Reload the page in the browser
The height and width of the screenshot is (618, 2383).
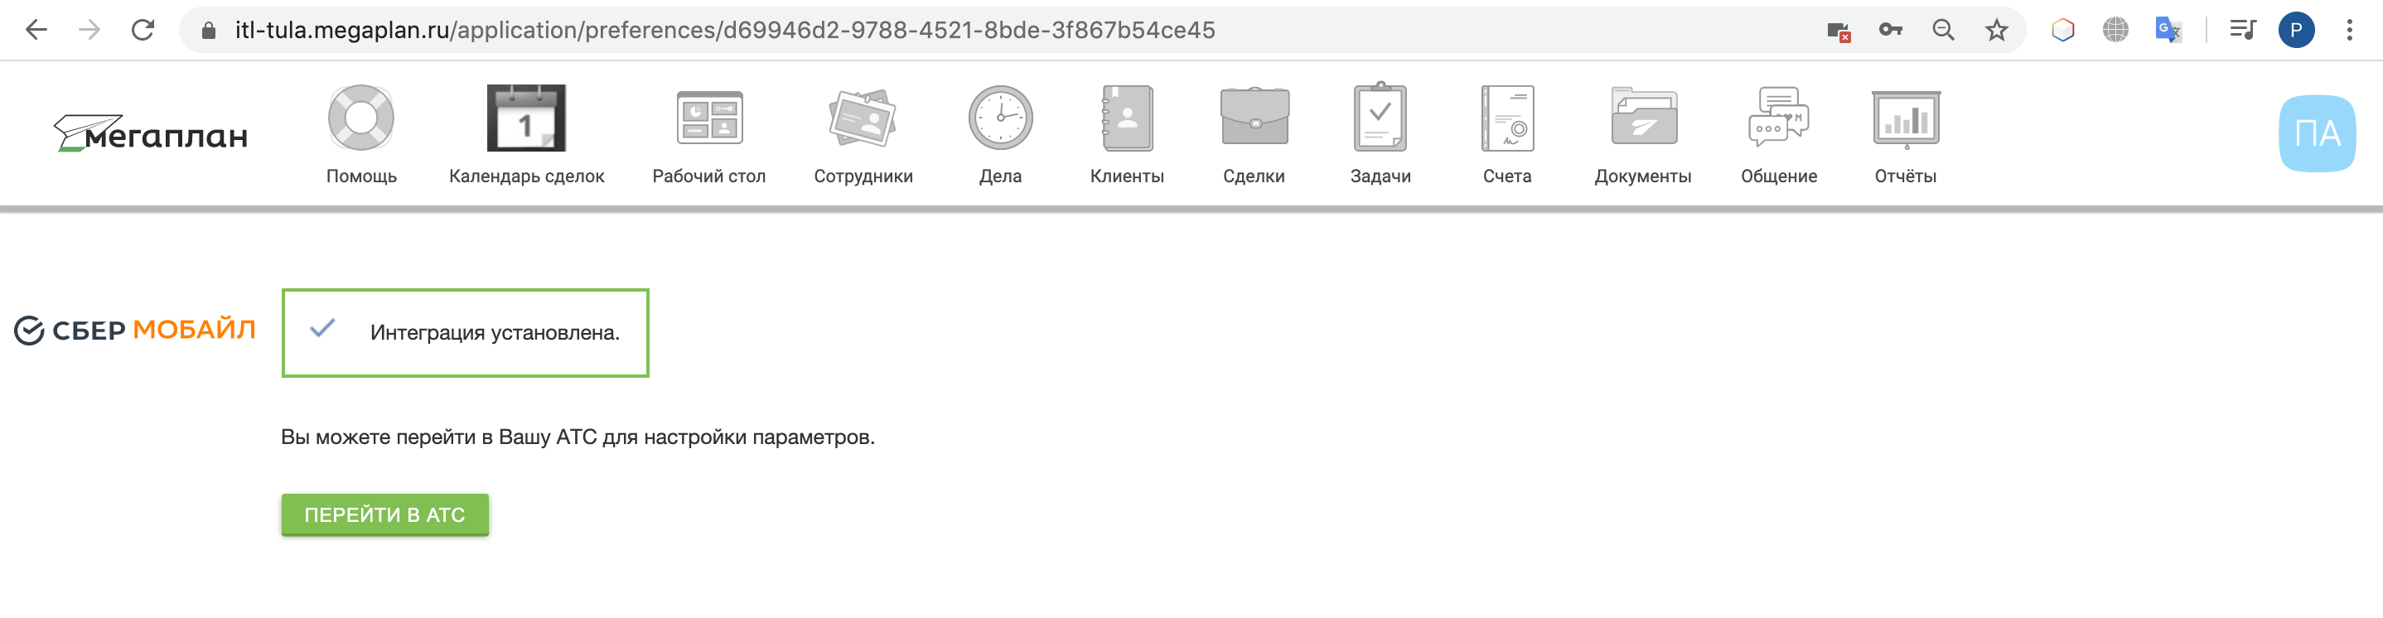pos(143,30)
